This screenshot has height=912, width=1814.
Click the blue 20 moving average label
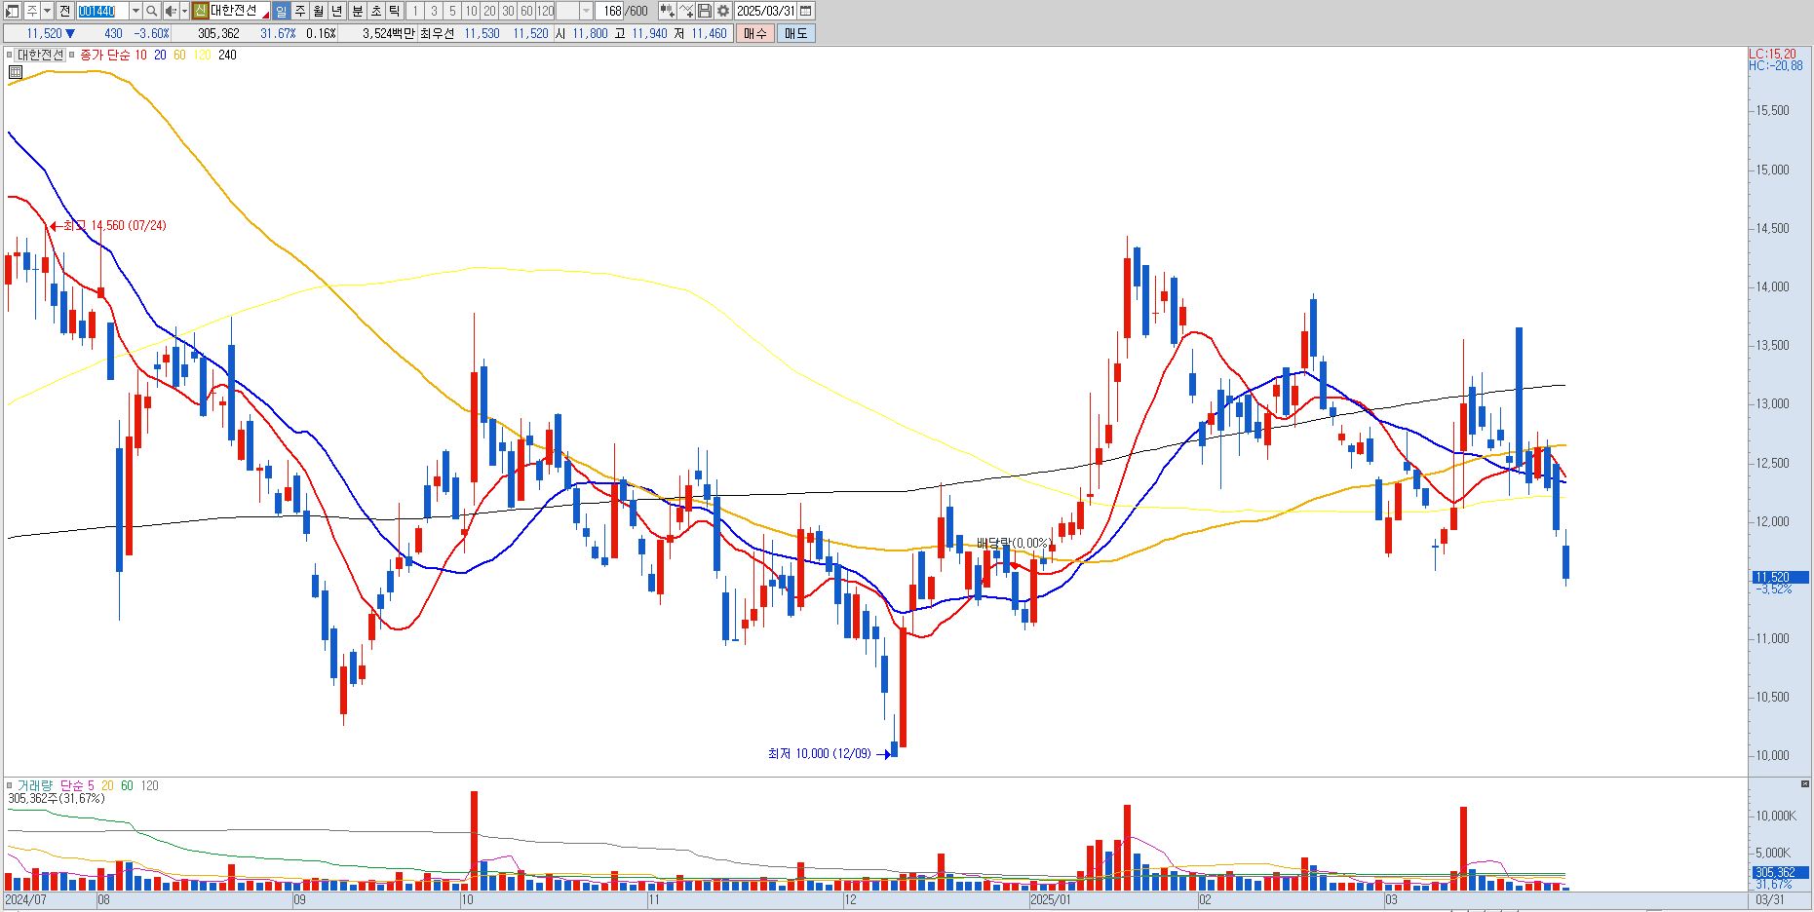(160, 55)
